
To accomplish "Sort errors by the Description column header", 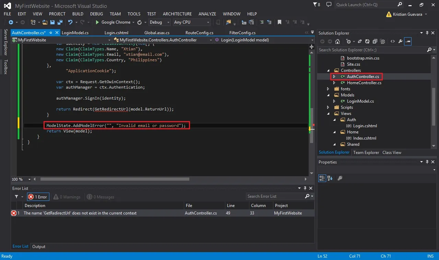I will click(x=103, y=206).
